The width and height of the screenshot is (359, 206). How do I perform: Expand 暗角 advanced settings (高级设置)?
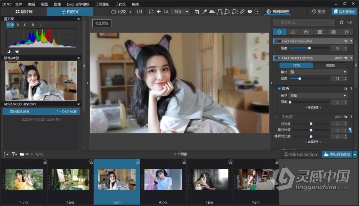(x=313, y=107)
